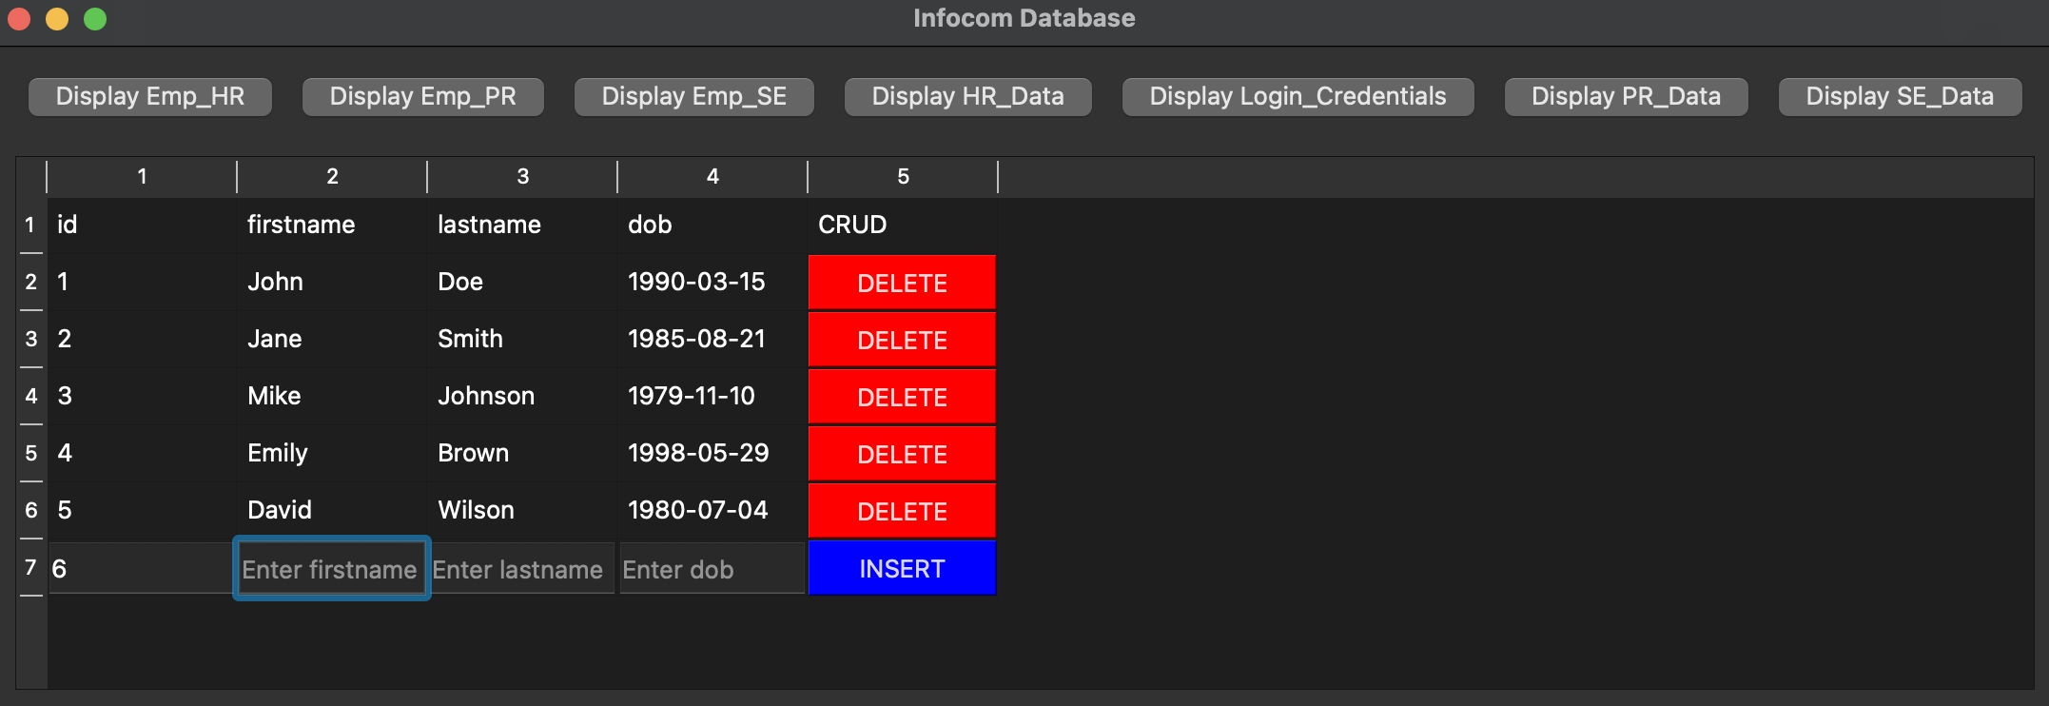Viewport: 2049px width, 706px height.
Task: Select row header 7
Action: pyautogui.click(x=30, y=568)
